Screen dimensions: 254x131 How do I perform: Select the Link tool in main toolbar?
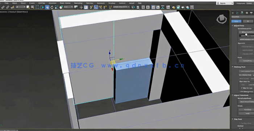point(3,7)
